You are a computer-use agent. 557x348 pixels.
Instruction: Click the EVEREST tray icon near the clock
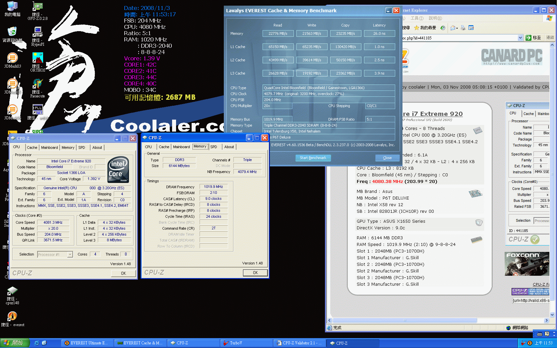pos(529,343)
